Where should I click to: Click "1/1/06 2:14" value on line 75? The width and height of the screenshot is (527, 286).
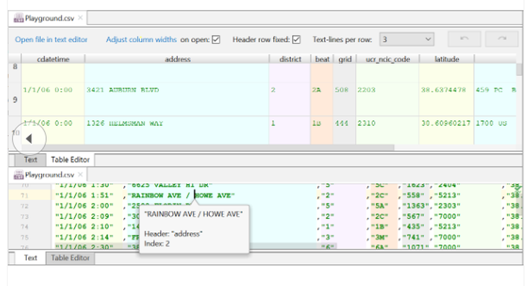(84, 237)
